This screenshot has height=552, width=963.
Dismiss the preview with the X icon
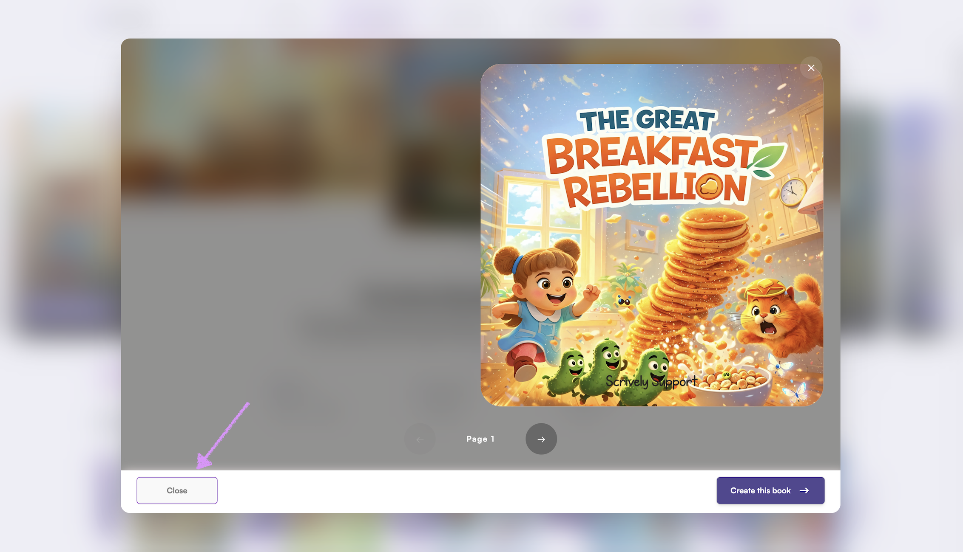(x=811, y=68)
